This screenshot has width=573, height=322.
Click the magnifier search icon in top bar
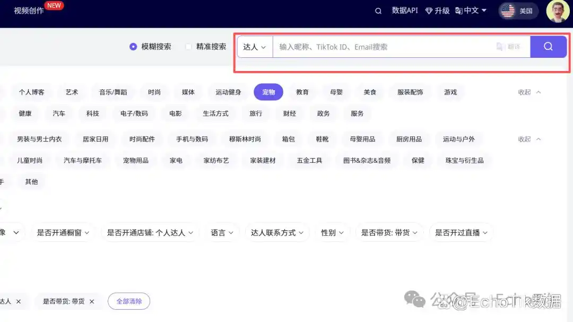[378, 11]
